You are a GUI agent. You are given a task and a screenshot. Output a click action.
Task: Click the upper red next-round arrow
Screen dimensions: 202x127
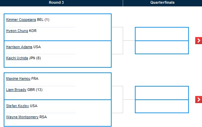tap(199, 41)
